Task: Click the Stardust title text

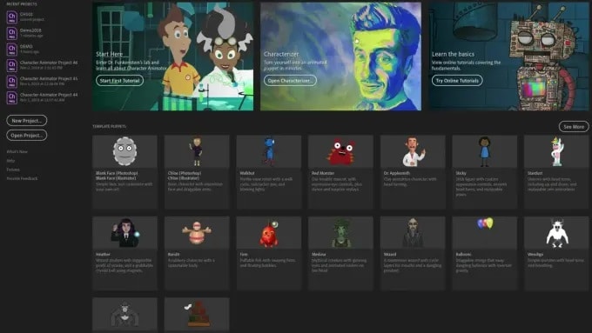Action: tap(535, 173)
